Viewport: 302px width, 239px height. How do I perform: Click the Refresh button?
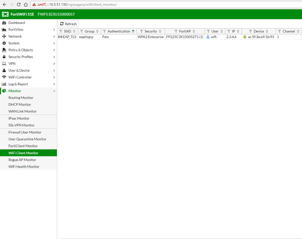click(x=68, y=24)
